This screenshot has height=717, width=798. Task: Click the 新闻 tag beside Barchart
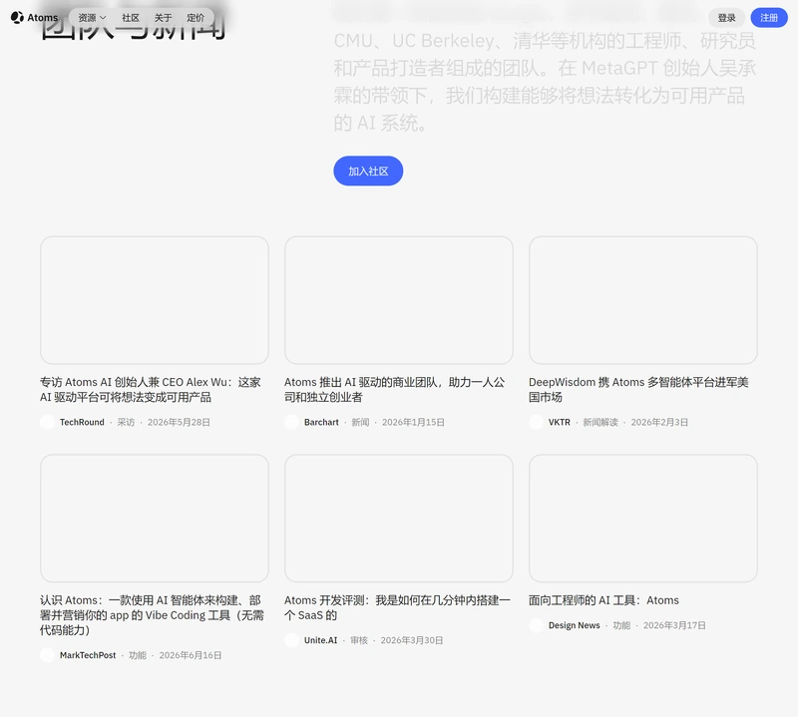tap(360, 423)
